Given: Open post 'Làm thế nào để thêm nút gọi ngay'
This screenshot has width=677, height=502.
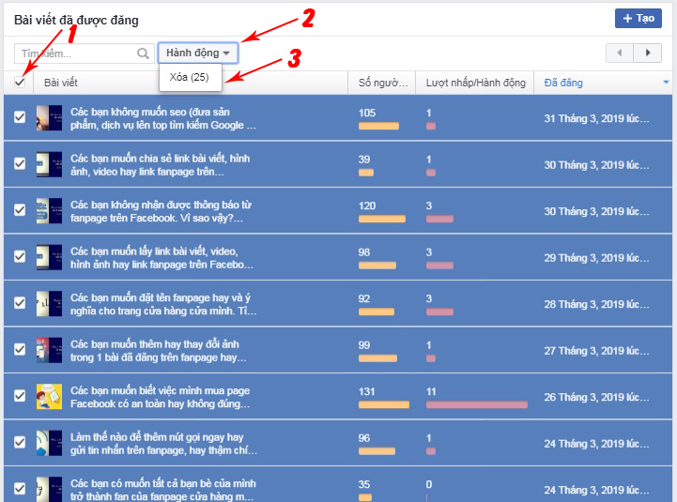Looking at the screenshot, I should (x=163, y=443).
